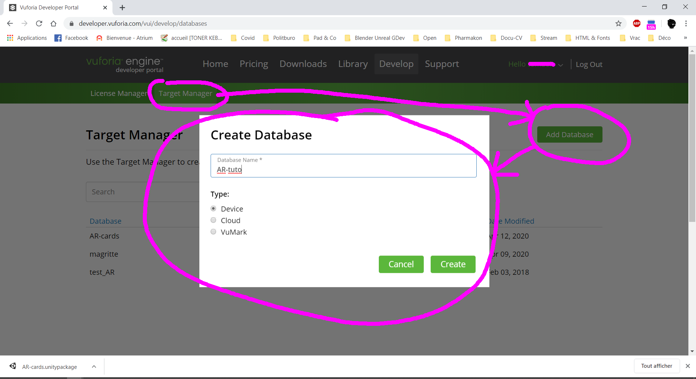Click the page vertical scrollbar thumb
Image resolution: width=696 pixels, height=379 pixels.
692,138
